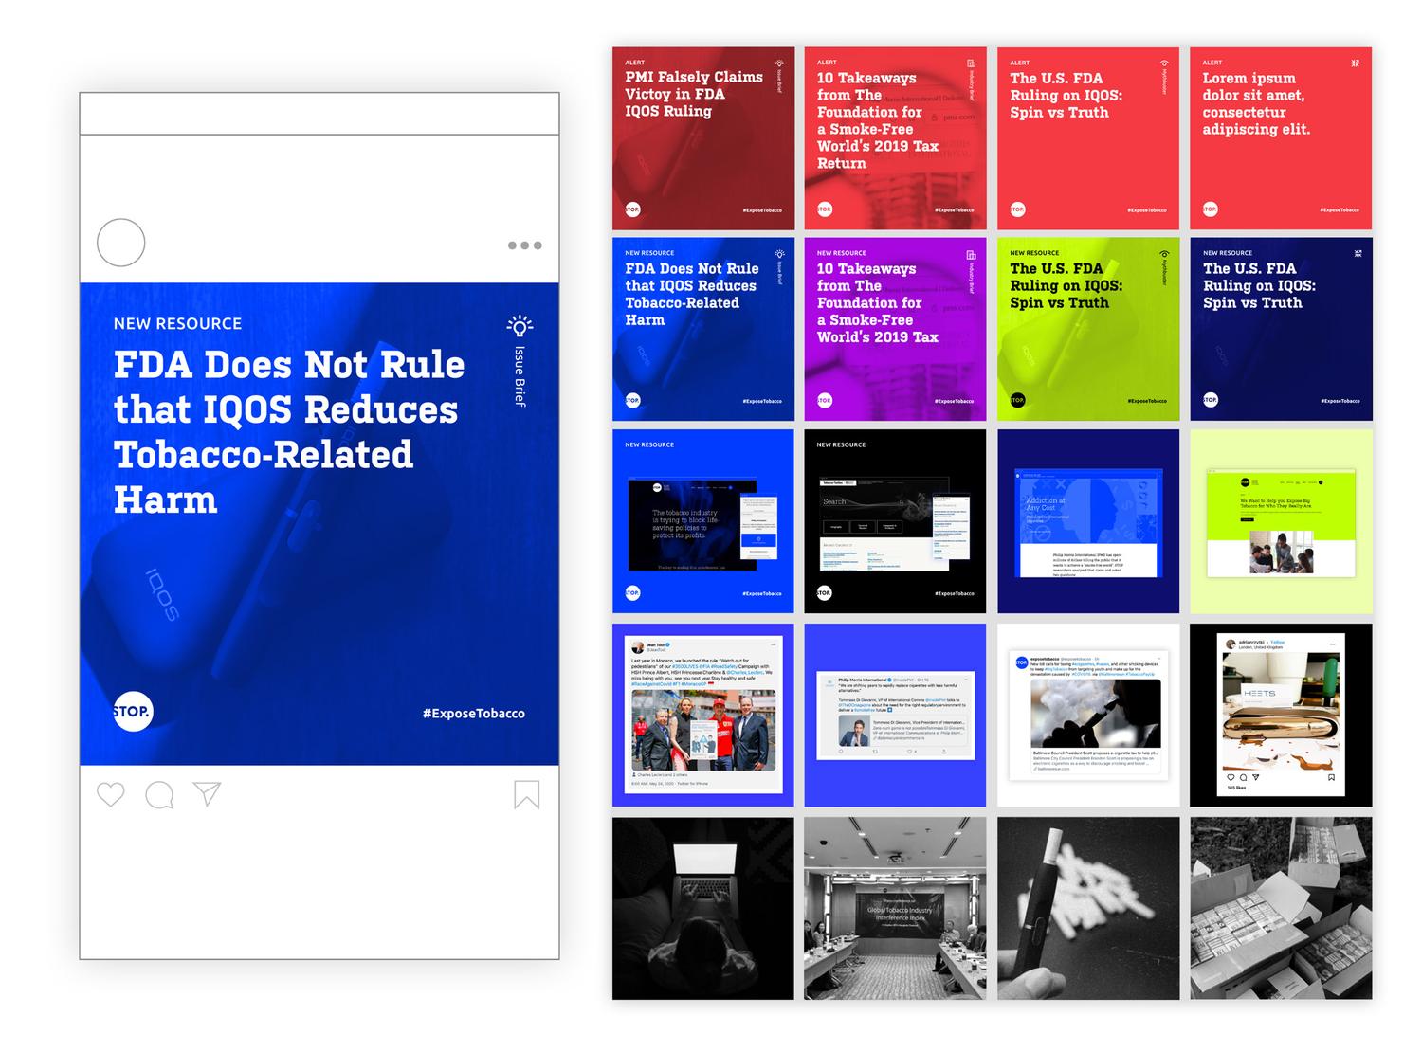Click the STOP logo on large blue post
The width and height of the screenshot is (1422, 1052).
132,712
